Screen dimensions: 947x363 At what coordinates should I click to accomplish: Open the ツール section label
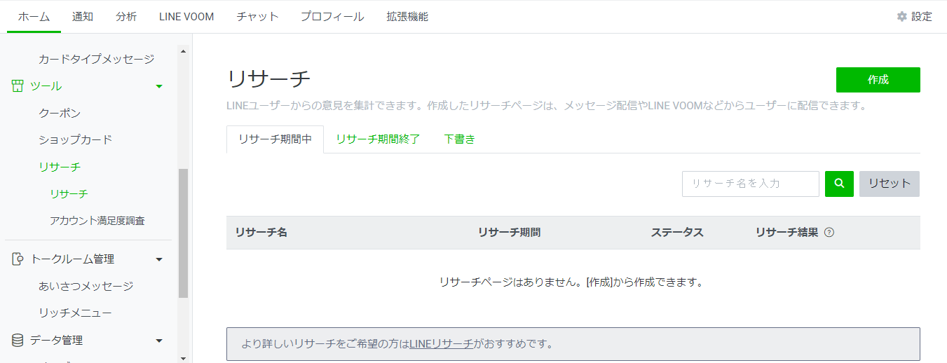(x=46, y=86)
